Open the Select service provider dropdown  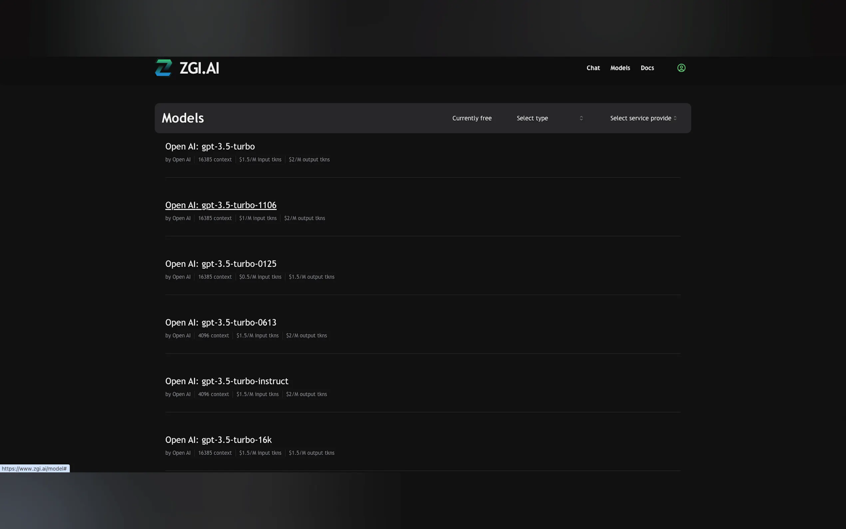640,118
